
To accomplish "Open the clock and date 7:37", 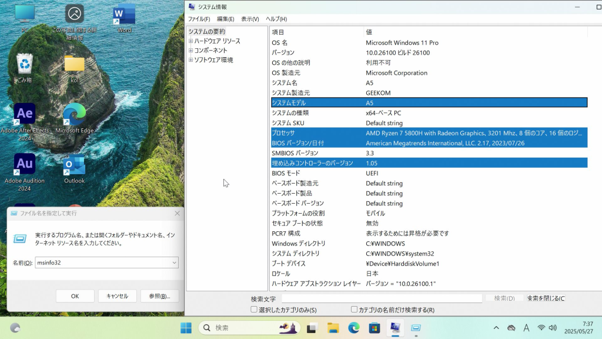I will (578, 327).
